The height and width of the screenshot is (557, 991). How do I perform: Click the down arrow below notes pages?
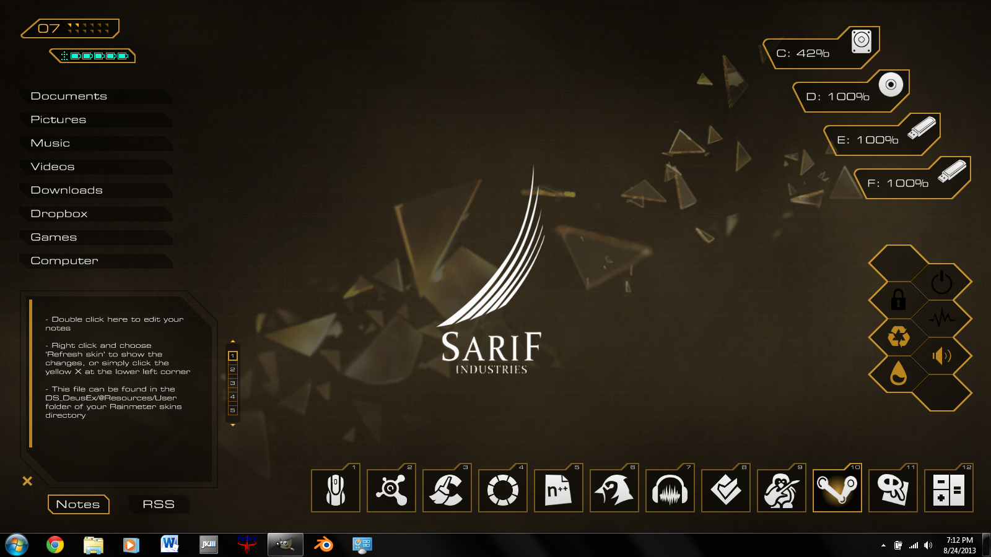(x=233, y=425)
